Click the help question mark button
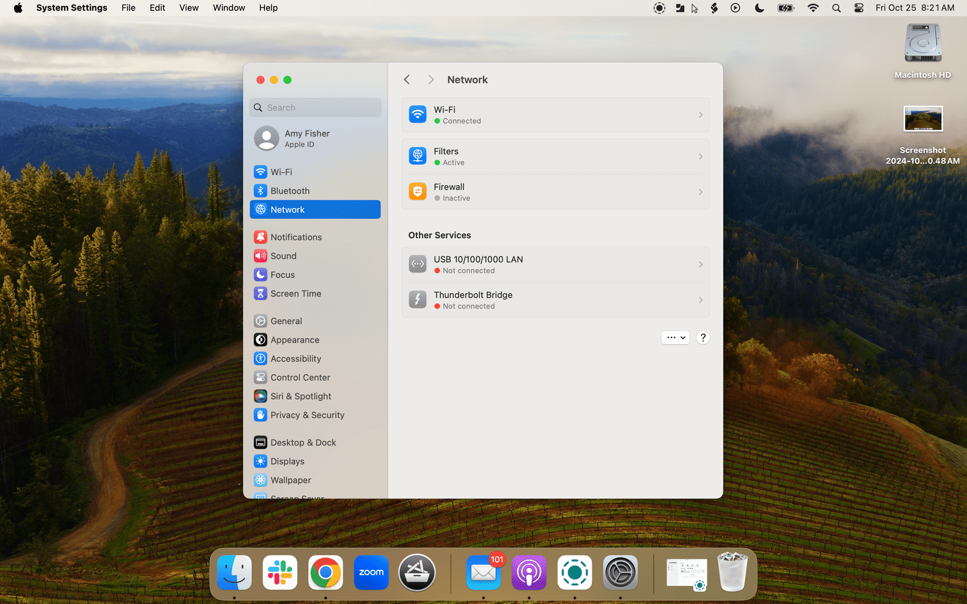The width and height of the screenshot is (967, 604). coord(703,337)
